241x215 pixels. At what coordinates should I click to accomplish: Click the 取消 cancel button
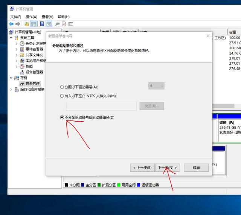[196, 168]
